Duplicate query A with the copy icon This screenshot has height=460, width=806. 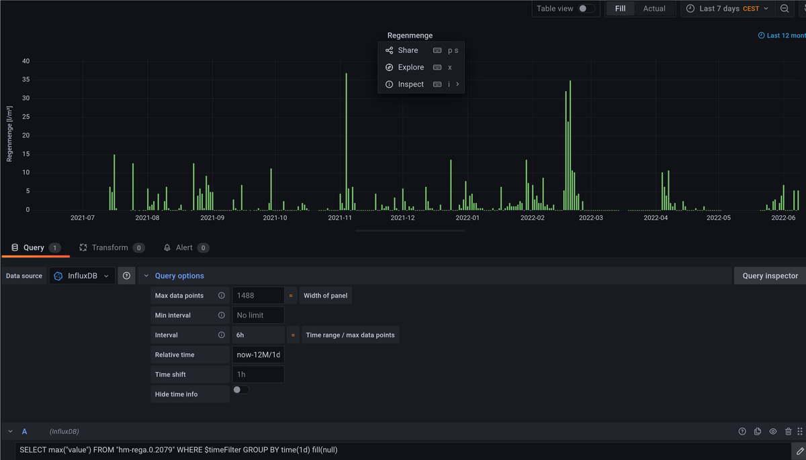(758, 432)
